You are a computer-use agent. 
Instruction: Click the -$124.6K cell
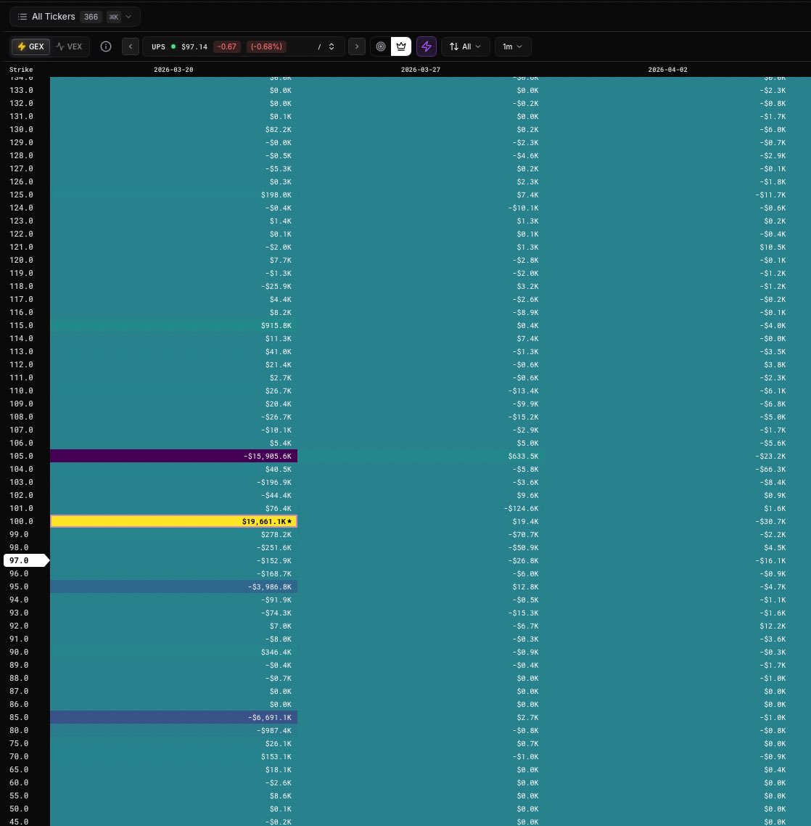pos(421,508)
